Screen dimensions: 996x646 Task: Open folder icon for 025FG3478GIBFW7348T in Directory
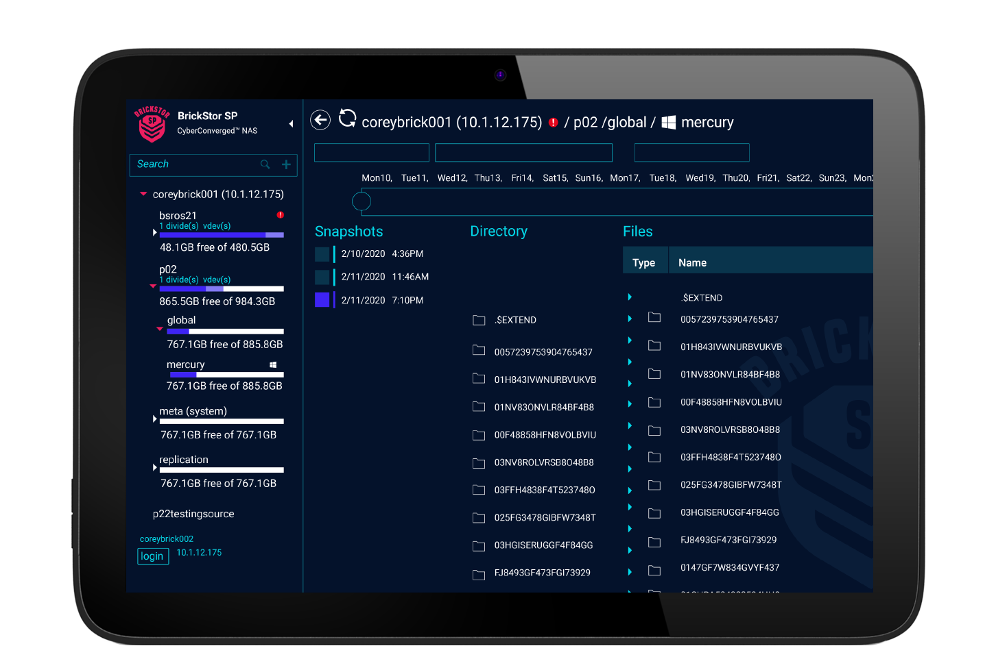click(479, 518)
